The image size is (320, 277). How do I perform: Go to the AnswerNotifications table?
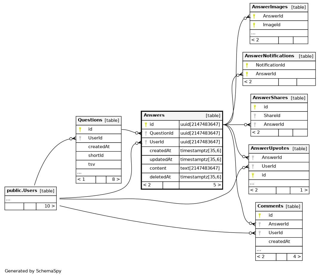(x=269, y=56)
